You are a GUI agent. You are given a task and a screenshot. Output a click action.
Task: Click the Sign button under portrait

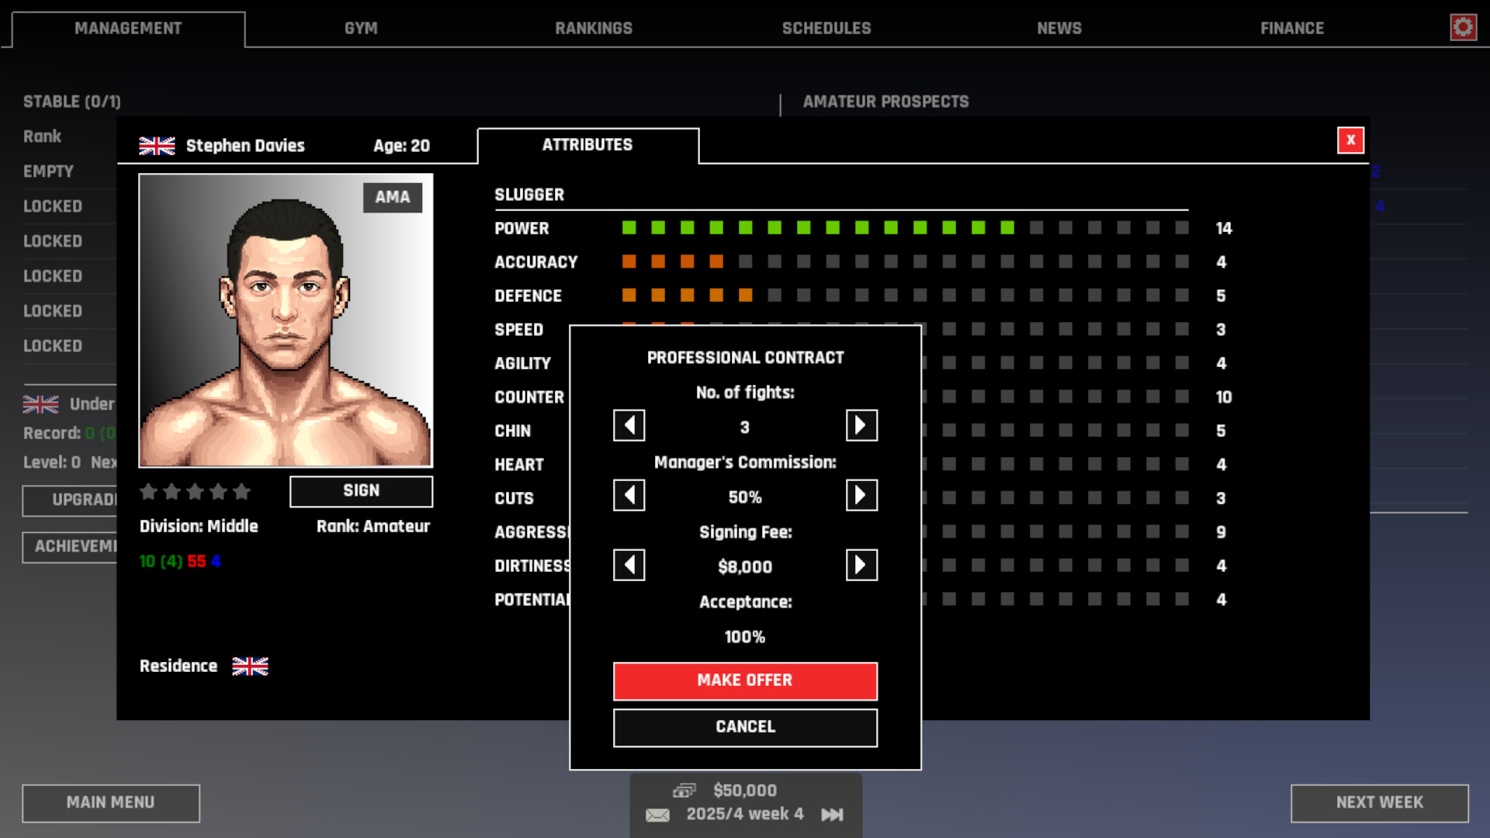[361, 491]
